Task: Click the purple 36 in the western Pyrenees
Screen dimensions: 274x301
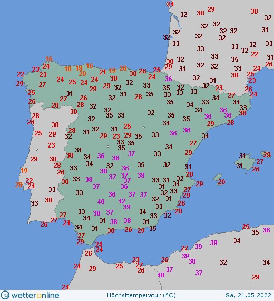Action: tap(168, 79)
